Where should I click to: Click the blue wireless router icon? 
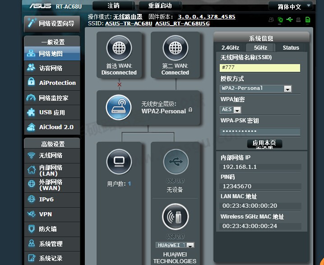pyautogui.click(x=119, y=107)
